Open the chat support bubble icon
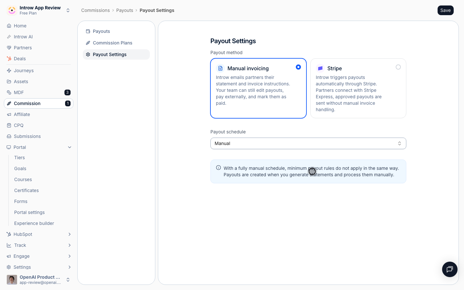464x290 pixels. point(450,269)
